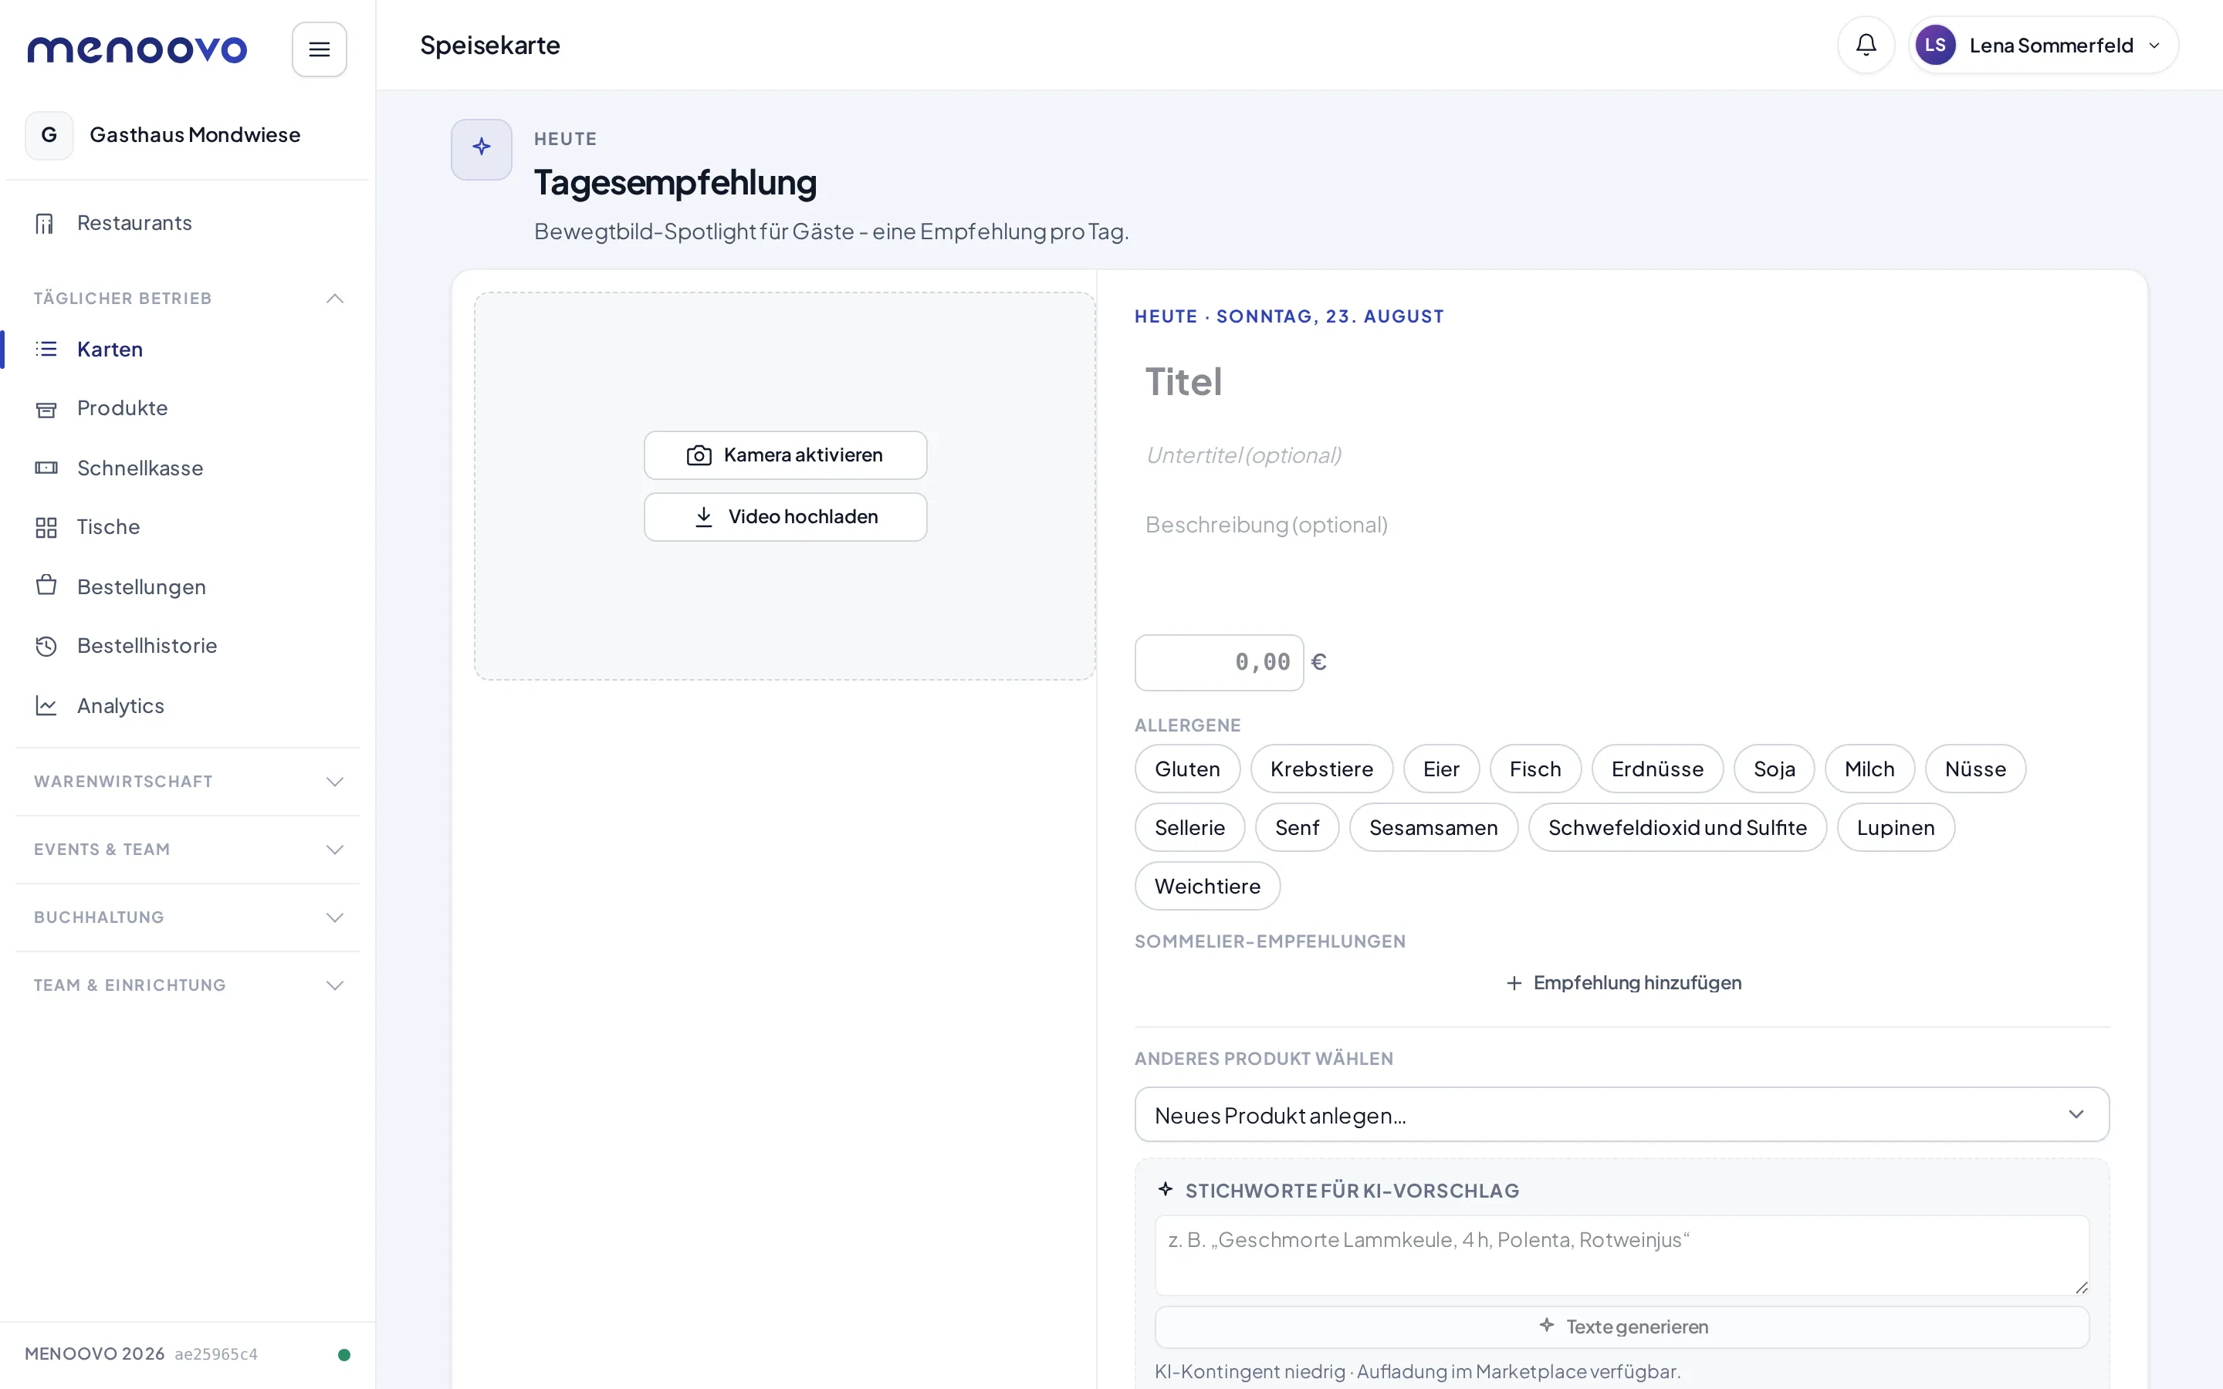Screen dimensions: 2223x1389
Task: Toggle the Fisch allergen chip
Action: click(x=1535, y=769)
